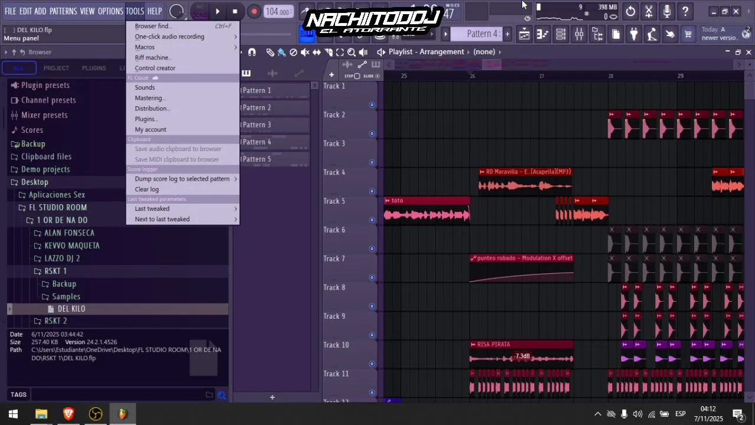Toggle Track 7 mute switch
The height and width of the screenshot is (425, 755).
pos(372,277)
